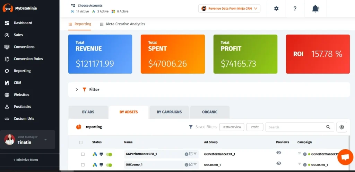Open Reporting in the sidebar
The image size is (355, 172).
click(x=22, y=71)
